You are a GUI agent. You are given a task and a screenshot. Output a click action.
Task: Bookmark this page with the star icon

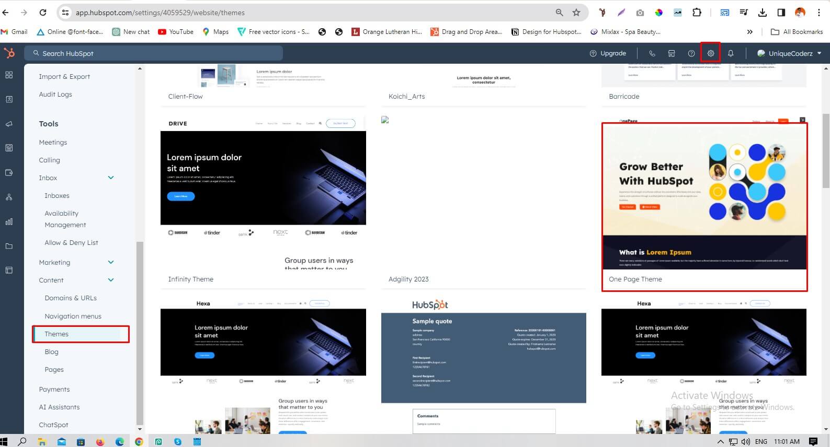coord(576,13)
